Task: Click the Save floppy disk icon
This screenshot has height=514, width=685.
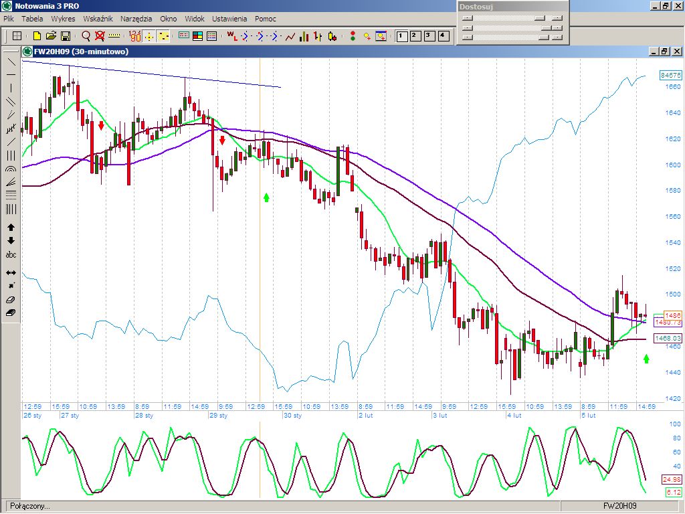Action: [x=66, y=36]
